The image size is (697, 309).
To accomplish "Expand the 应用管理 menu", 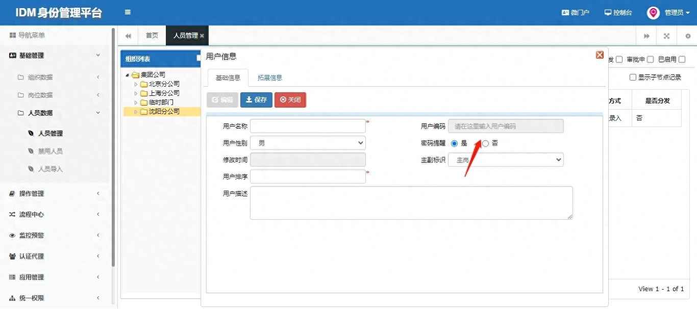I will pyautogui.click(x=55, y=277).
